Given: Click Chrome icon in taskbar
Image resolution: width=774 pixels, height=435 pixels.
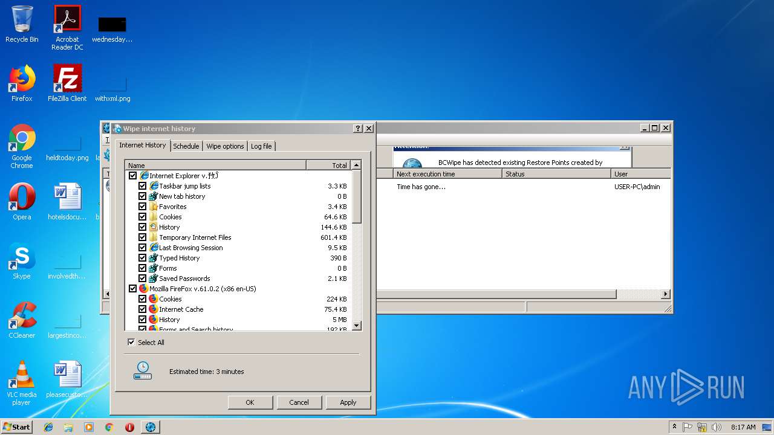Looking at the screenshot, I should 109,427.
